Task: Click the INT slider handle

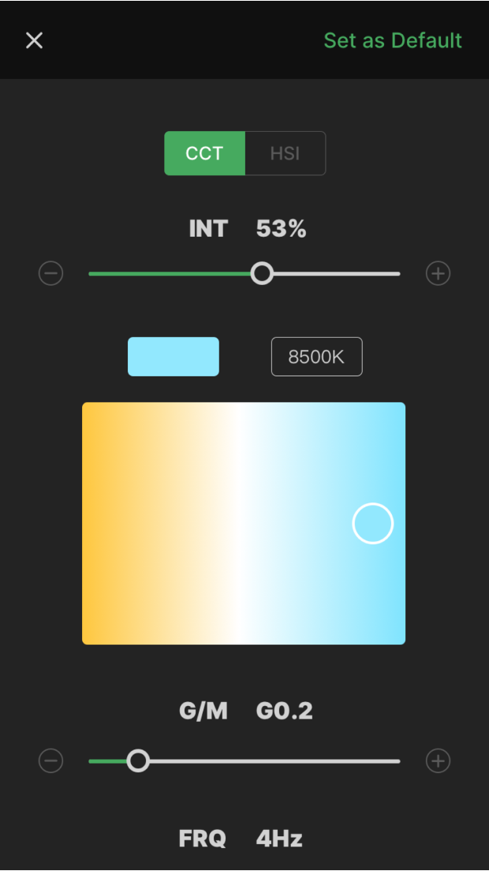Action: tap(262, 274)
